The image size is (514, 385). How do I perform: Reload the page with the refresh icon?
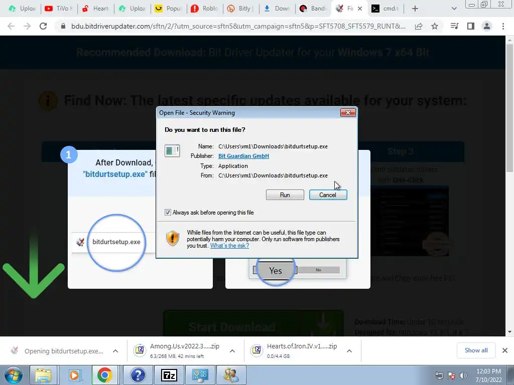[x=43, y=26]
